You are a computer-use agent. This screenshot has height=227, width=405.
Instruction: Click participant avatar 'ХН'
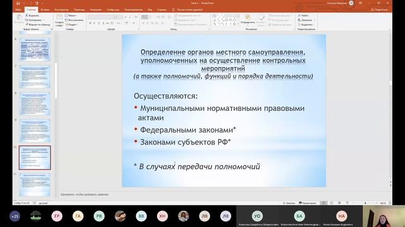coord(162,216)
